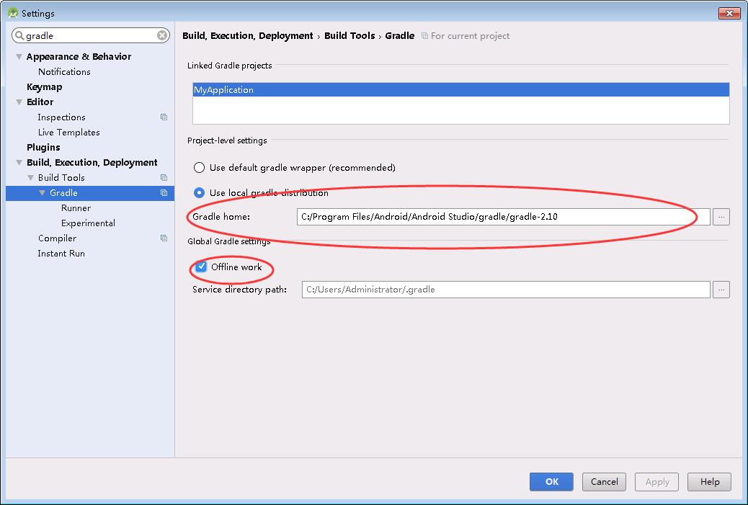Click the project-level icon beside Inspections
748x505 pixels.
click(164, 117)
